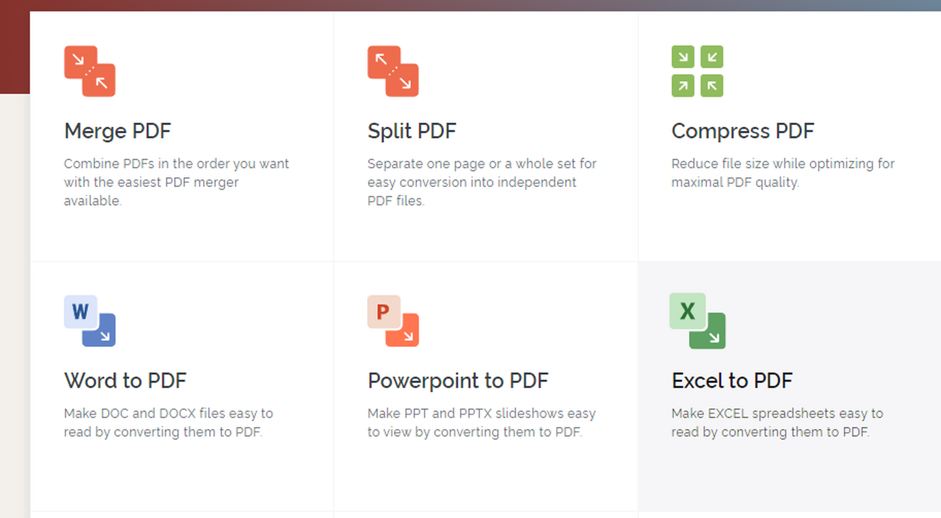Click the 'Reduce file size' description text
Screen dimensions: 941x518
pos(782,173)
